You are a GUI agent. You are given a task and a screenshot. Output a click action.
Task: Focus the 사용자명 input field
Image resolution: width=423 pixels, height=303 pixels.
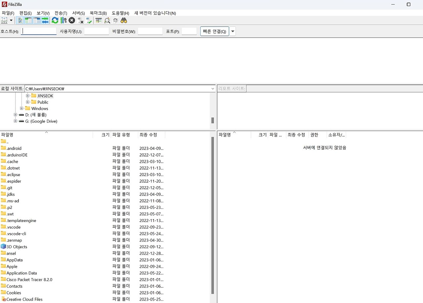pyautogui.click(x=96, y=31)
